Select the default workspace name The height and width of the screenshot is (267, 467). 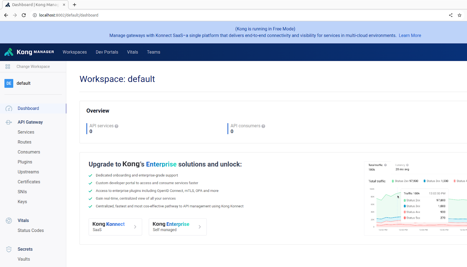[23, 83]
